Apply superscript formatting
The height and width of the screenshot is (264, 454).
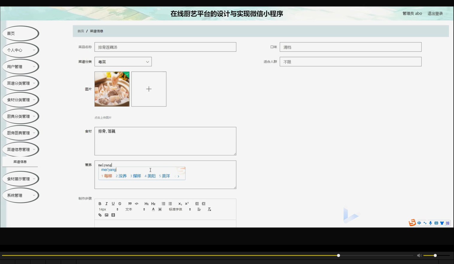point(187,204)
